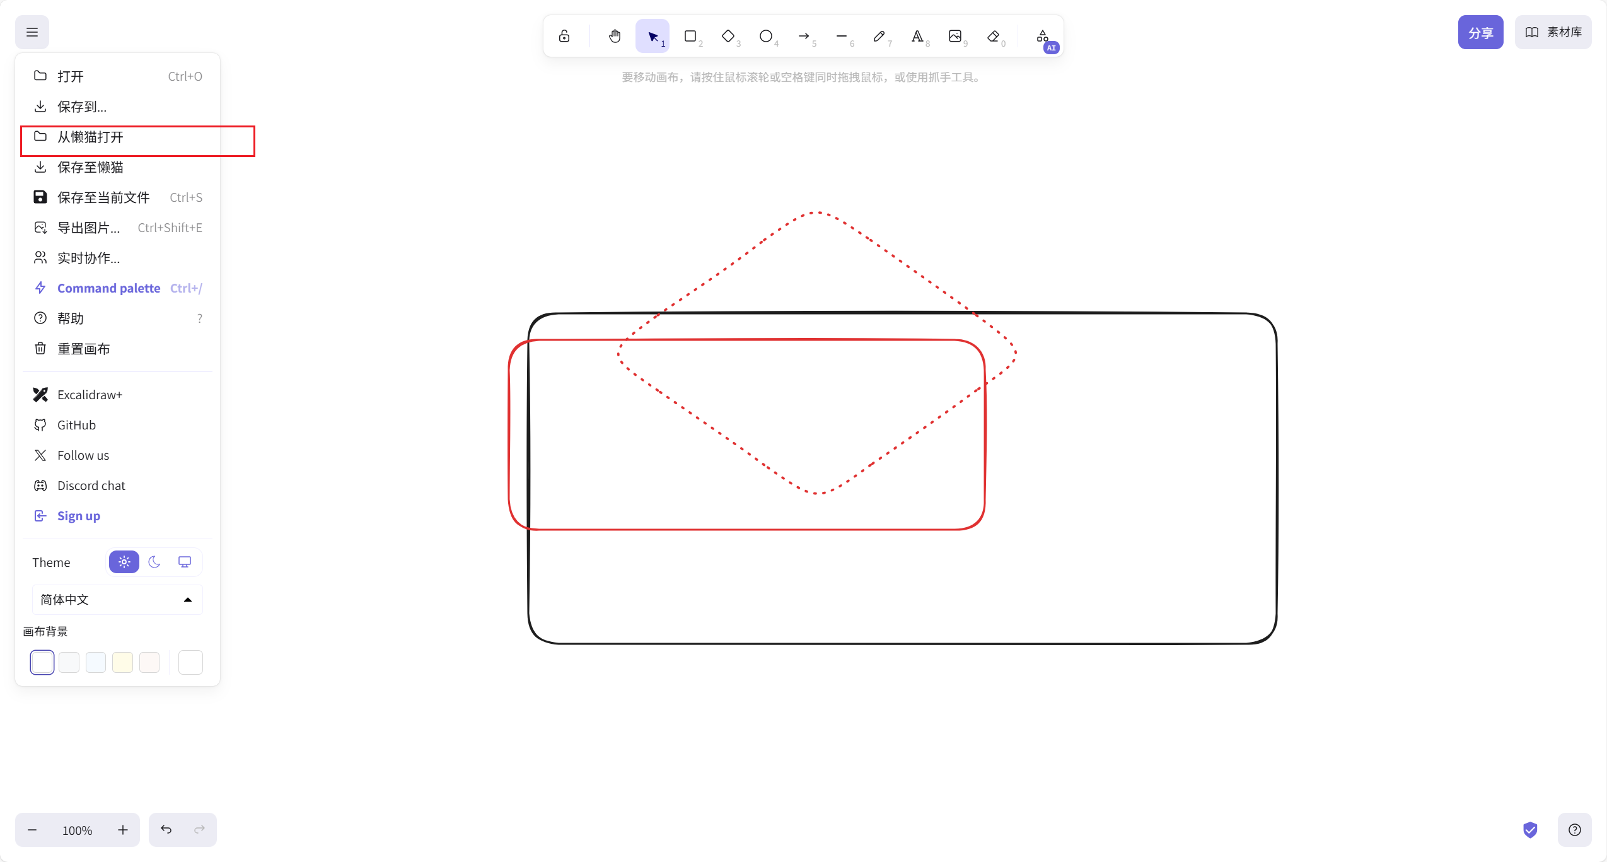This screenshot has width=1607, height=862.
Task: Click the 分享 share button
Action: point(1480,32)
